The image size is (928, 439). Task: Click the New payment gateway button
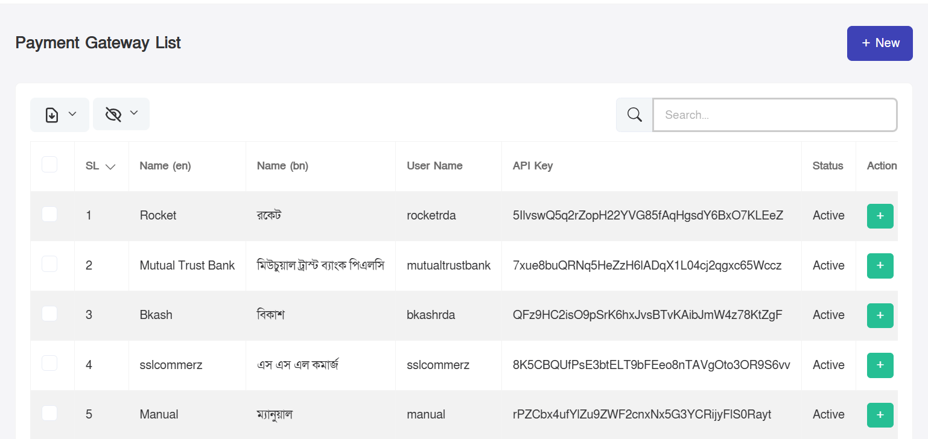880,43
